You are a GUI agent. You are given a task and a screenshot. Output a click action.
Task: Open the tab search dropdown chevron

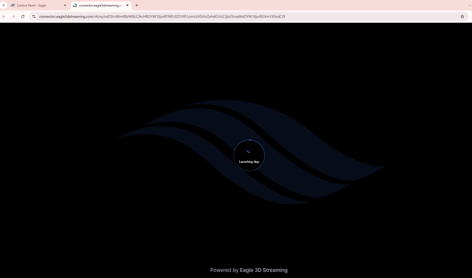(3, 5)
